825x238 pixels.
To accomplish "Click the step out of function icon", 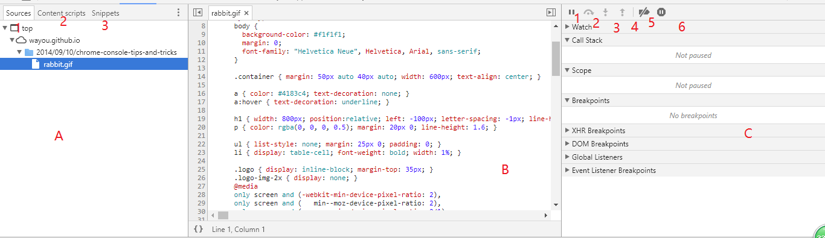I will [x=621, y=12].
